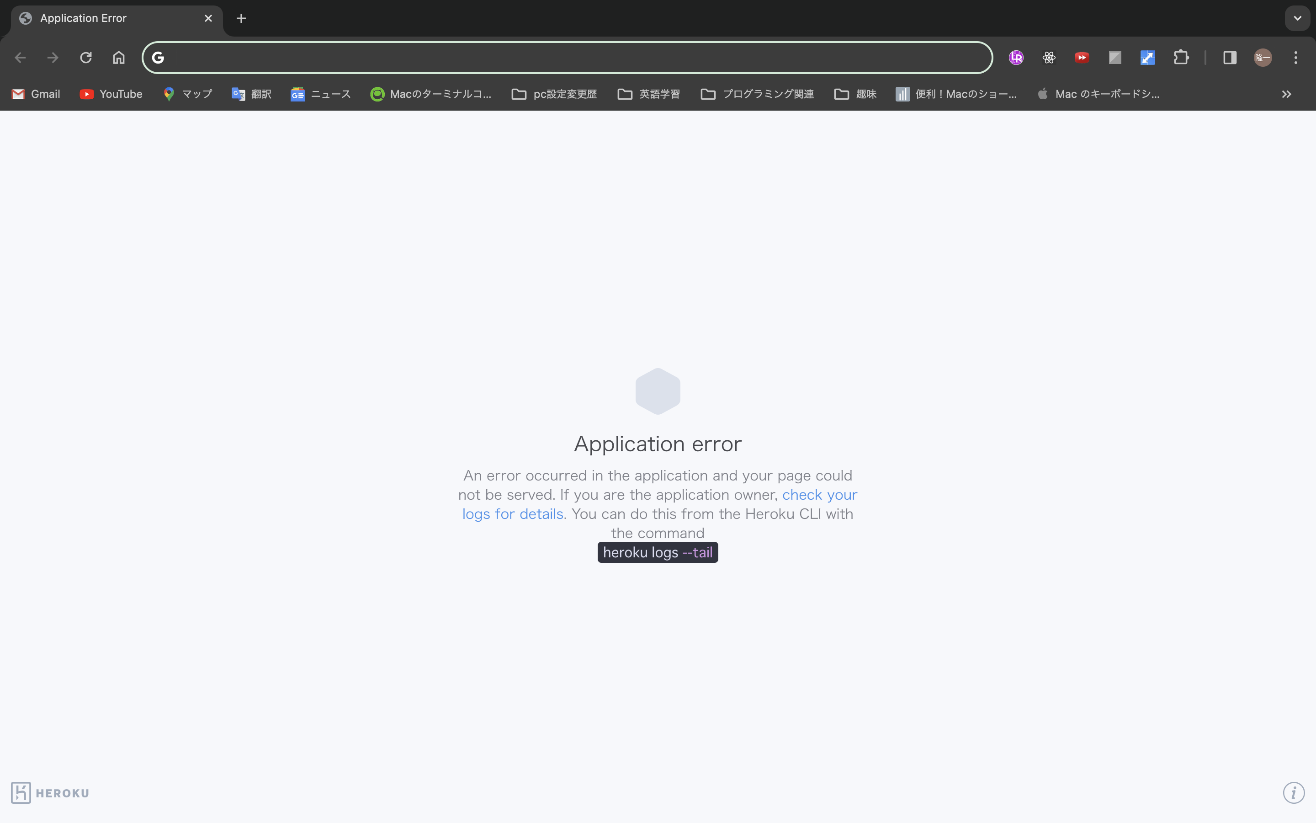Open the Macのターミナルコ... bookmark
This screenshot has width=1316, height=823.
coord(431,94)
